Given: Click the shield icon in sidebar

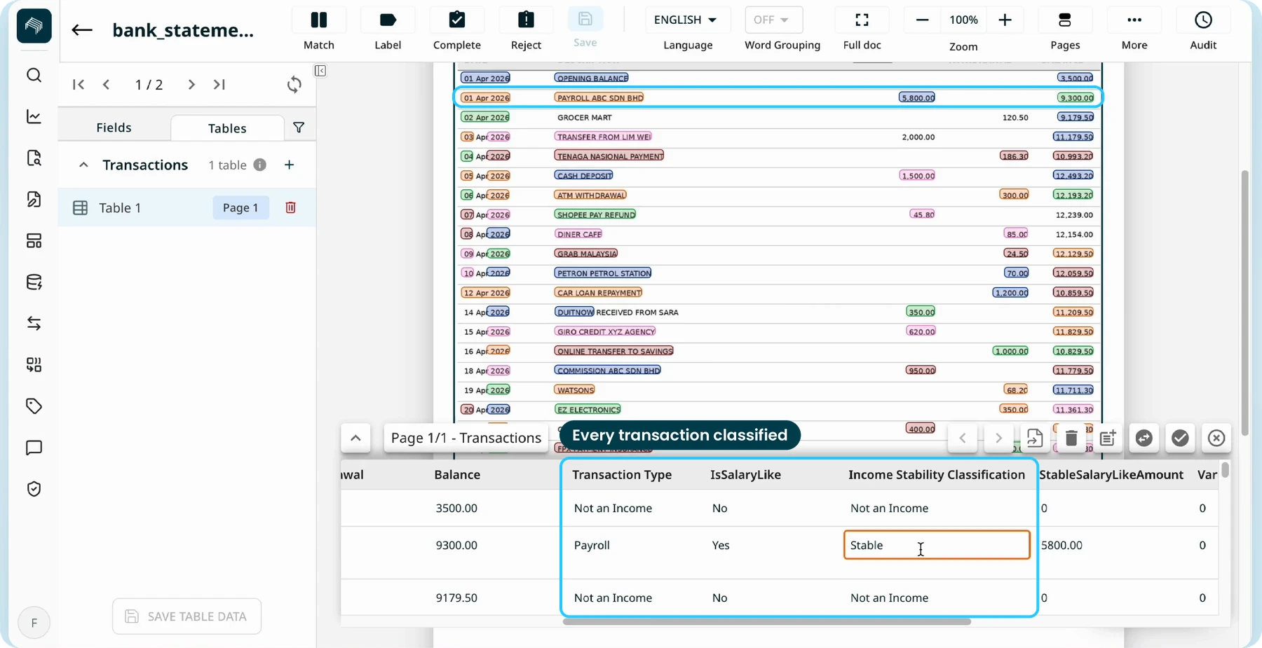Looking at the screenshot, I should click(x=34, y=489).
